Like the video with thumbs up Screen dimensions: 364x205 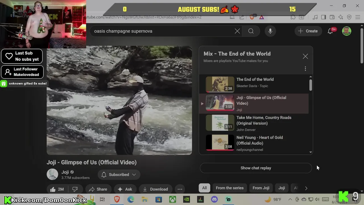point(57,189)
